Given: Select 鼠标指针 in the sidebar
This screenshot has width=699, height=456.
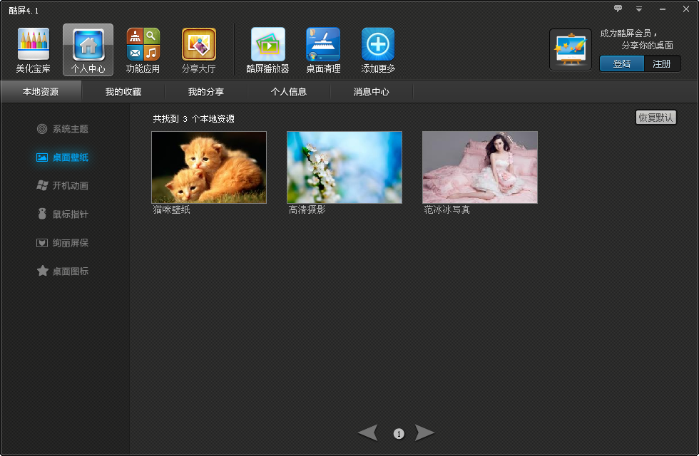Looking at the screenshot, I should 63,214.
